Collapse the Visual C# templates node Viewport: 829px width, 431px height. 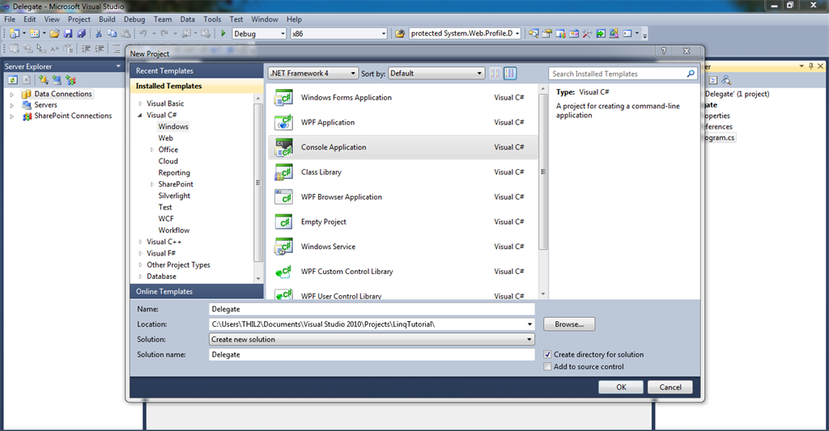point(140,115)
